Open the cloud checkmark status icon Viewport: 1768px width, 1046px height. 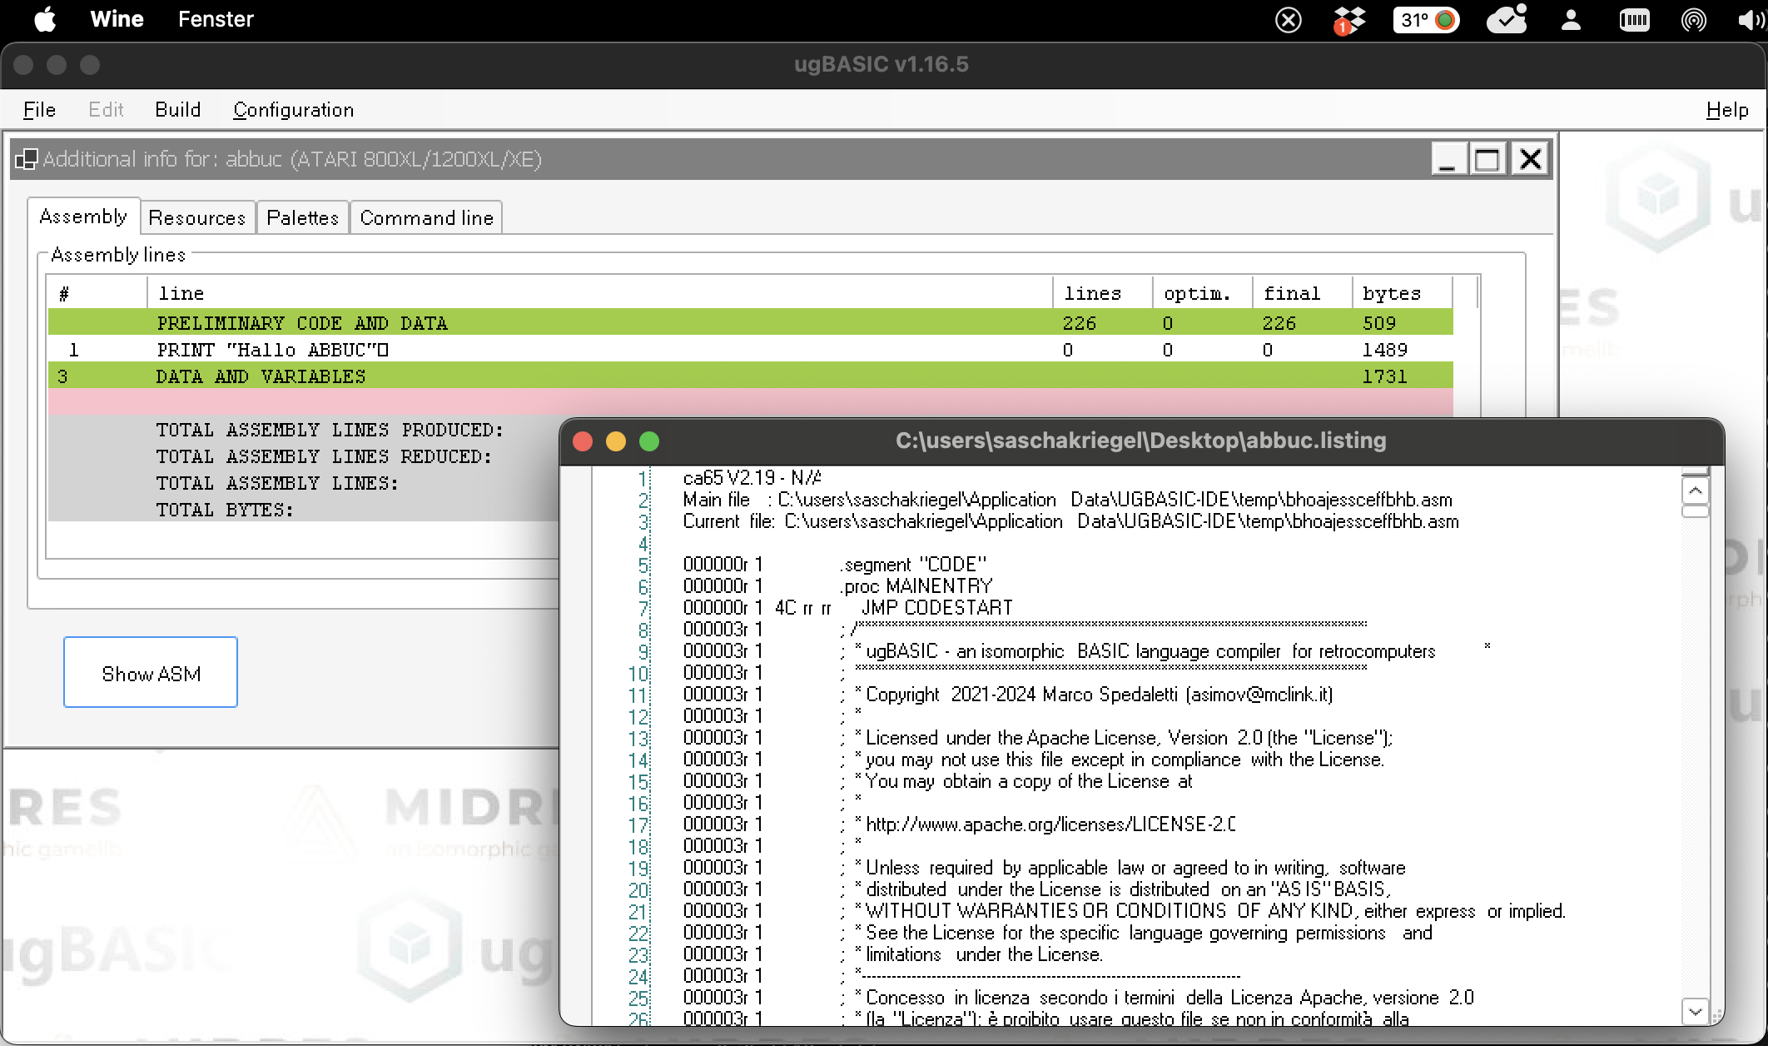pyautogui.click(x=1507, y=19)
